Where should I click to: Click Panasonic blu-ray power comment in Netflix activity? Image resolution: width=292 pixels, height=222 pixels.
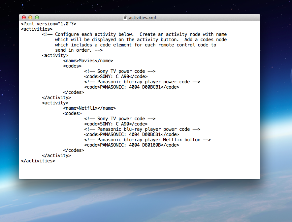pos(142,129)
